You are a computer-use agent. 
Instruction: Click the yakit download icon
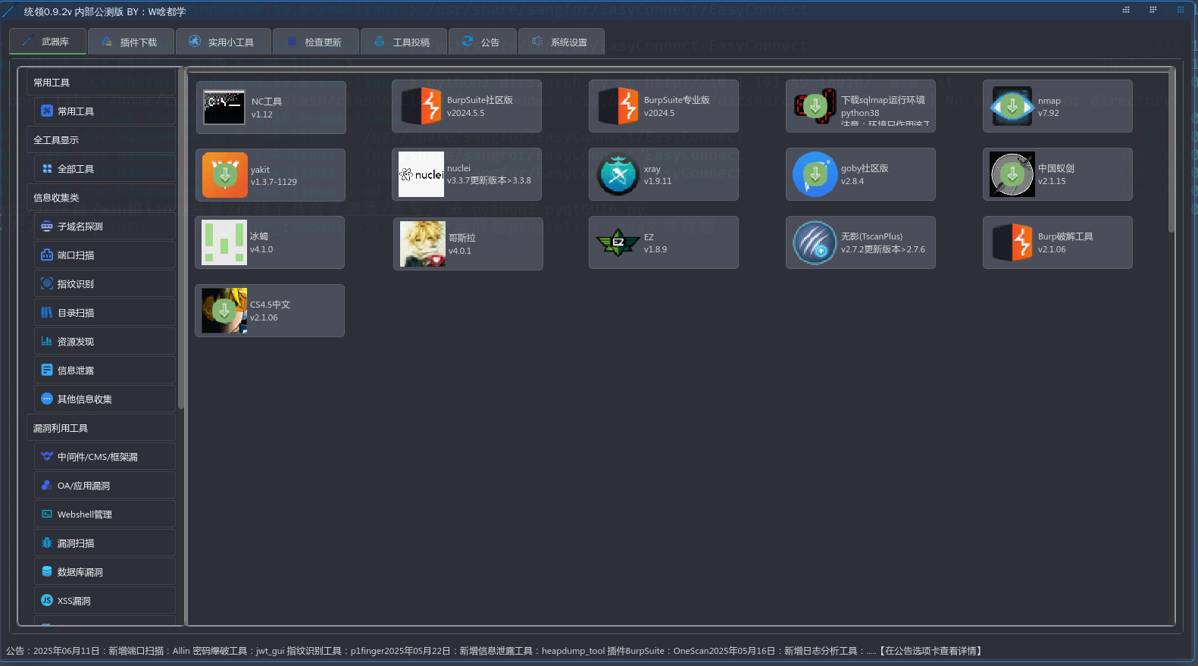224,175
